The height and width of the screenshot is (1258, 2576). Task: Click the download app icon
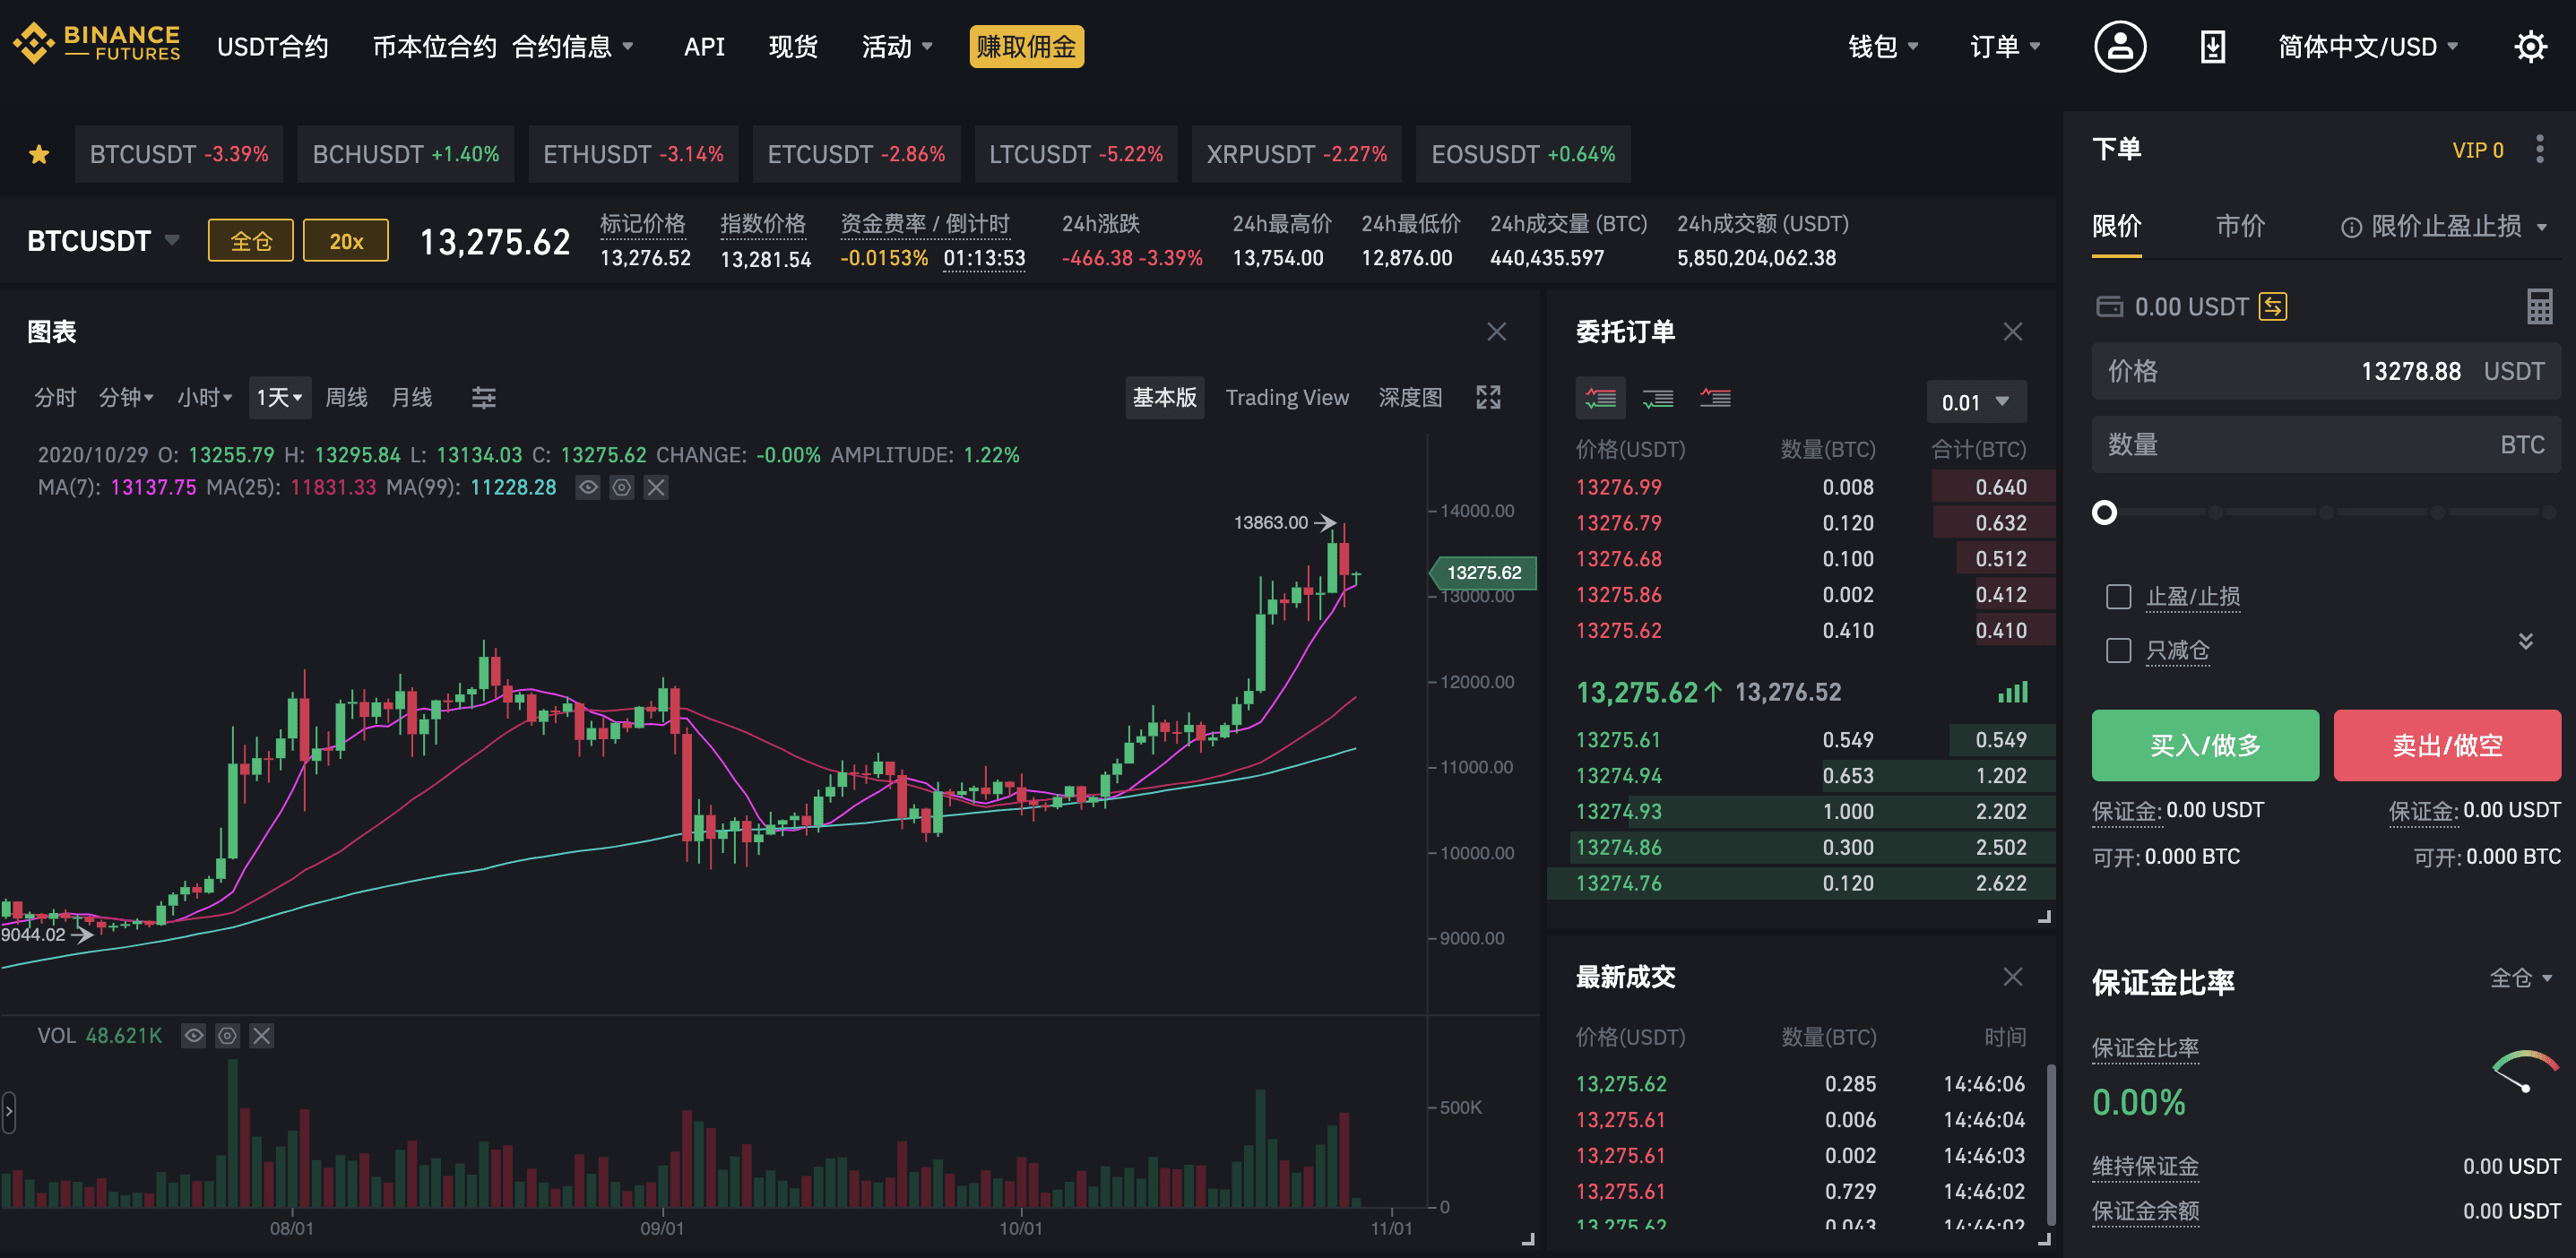tap(2212, 47)
